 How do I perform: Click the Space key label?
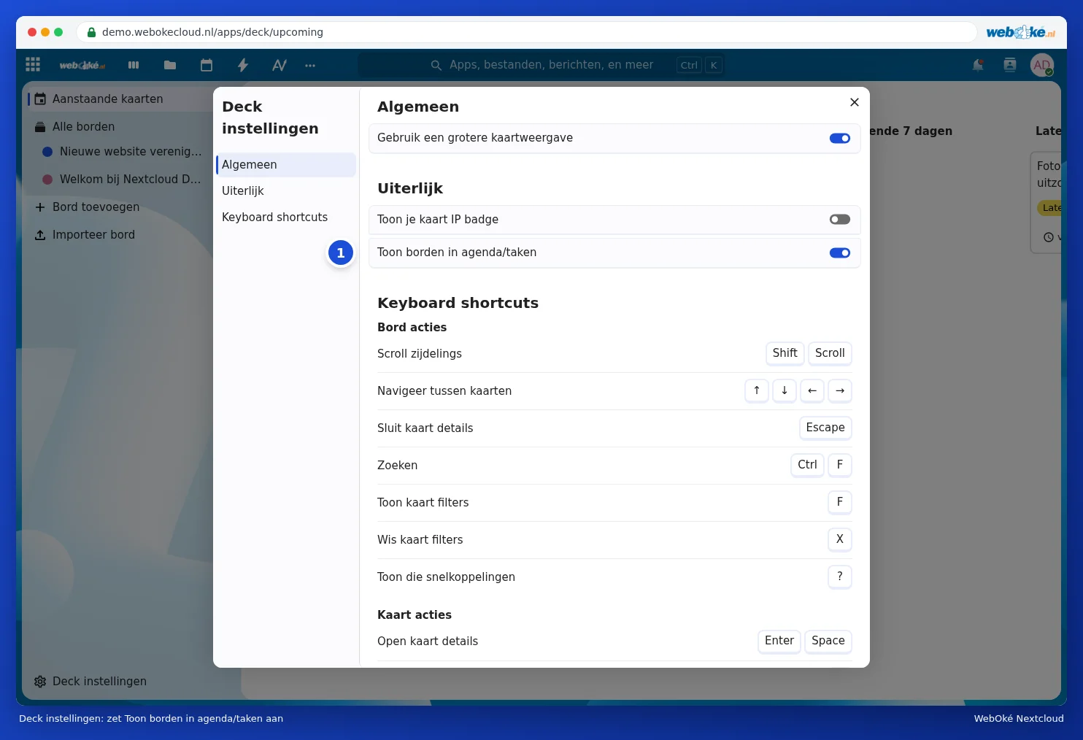pyautogui.click(x=828, y=641)
